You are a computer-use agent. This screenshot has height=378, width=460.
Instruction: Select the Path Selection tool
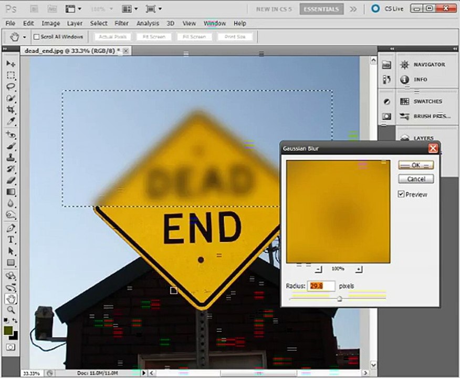(x=11, y=251)
